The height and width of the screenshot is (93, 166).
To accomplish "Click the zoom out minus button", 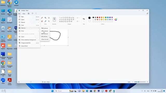I will [x=133, y=82].
